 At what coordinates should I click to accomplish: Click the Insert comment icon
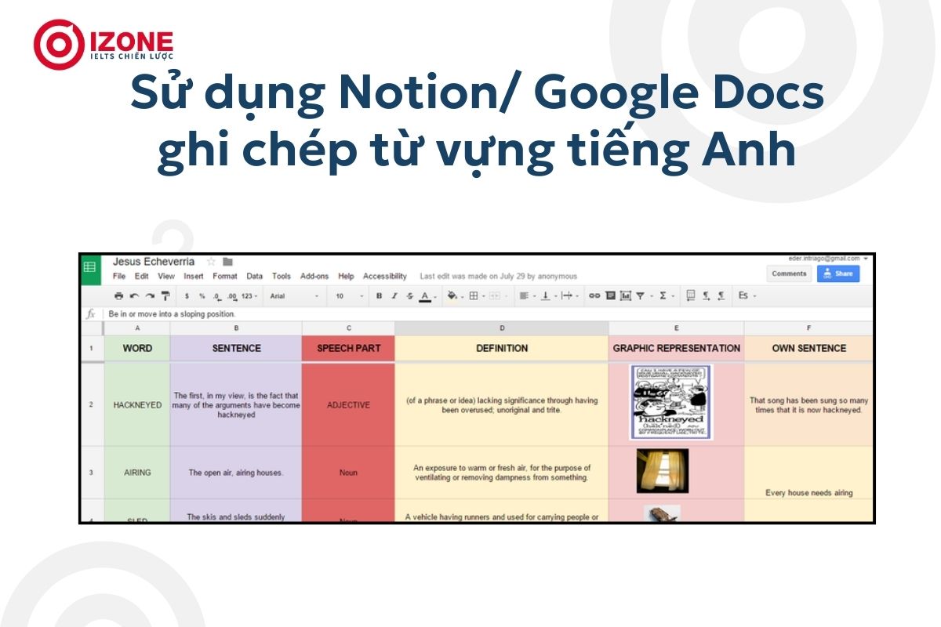pos(610,296)
